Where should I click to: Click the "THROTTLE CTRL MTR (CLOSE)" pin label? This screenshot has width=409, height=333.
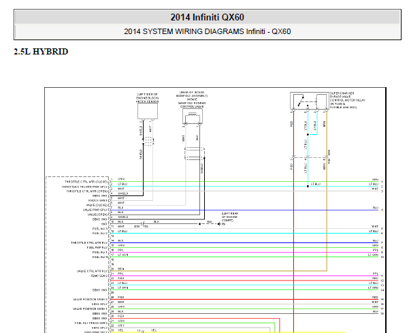tap(86, 182)
